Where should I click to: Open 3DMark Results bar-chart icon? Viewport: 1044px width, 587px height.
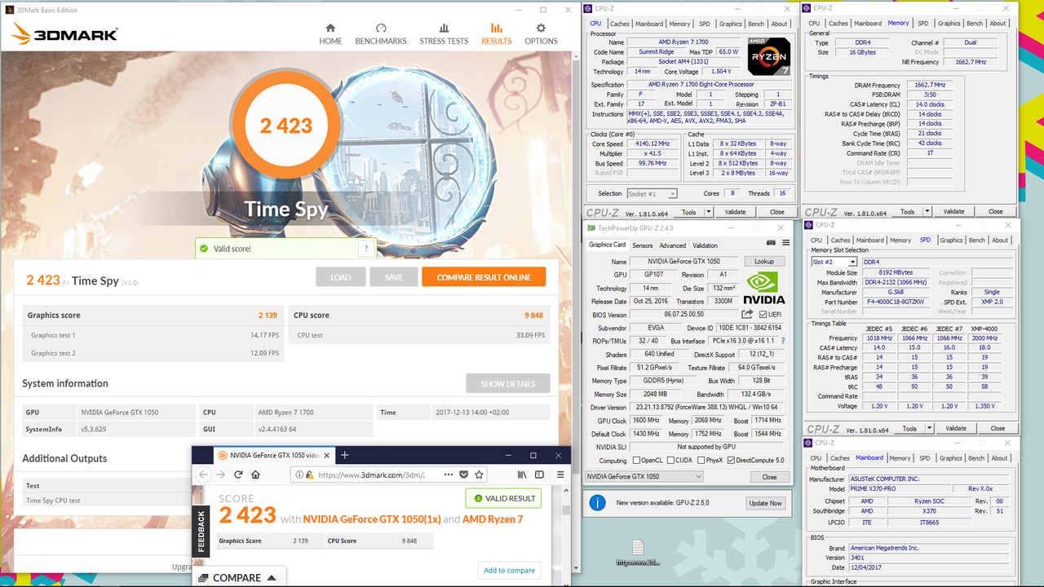[496, 29]
